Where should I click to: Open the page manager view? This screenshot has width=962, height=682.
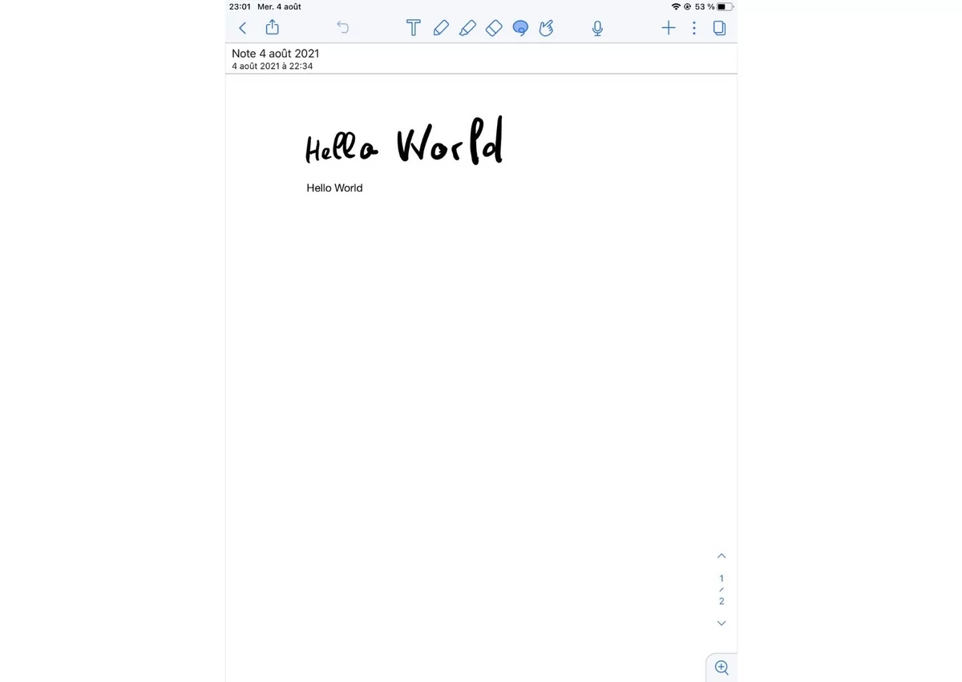[719, 28]
